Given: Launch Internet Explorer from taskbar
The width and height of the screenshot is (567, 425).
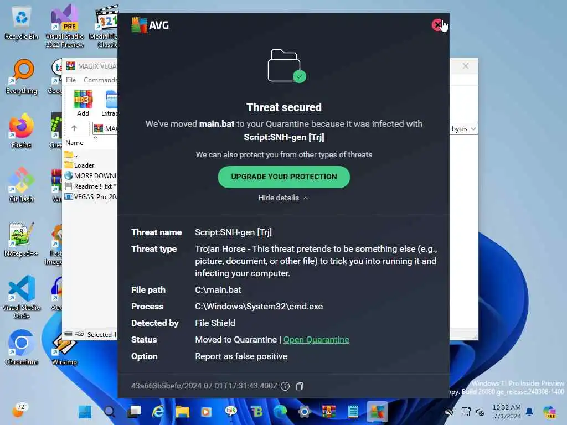Looking at the screenshot, I should (158, 412).
